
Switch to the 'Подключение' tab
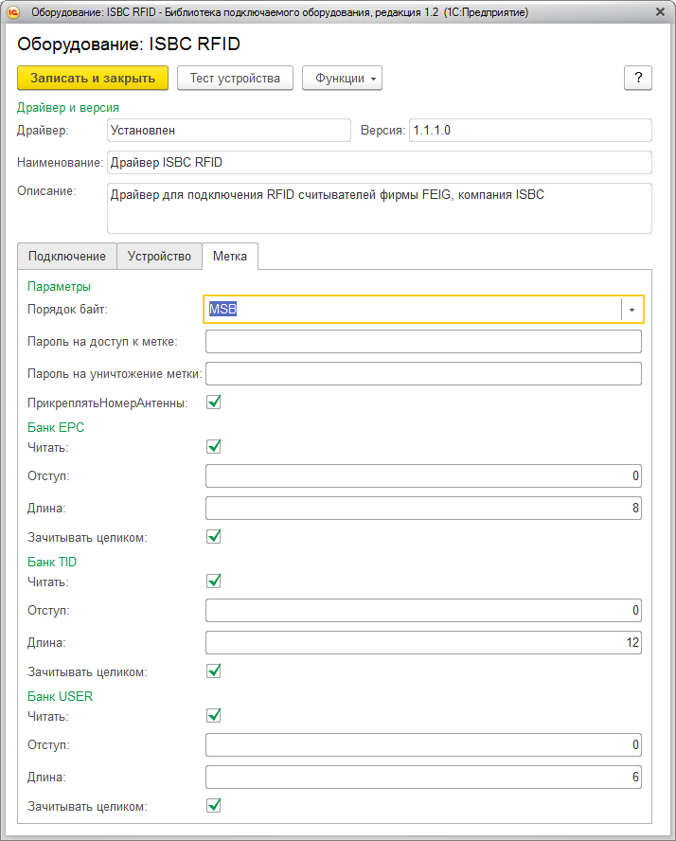[x=67, y=257]
